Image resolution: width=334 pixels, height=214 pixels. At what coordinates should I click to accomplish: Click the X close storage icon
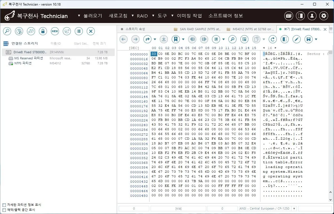coord(91,31)
